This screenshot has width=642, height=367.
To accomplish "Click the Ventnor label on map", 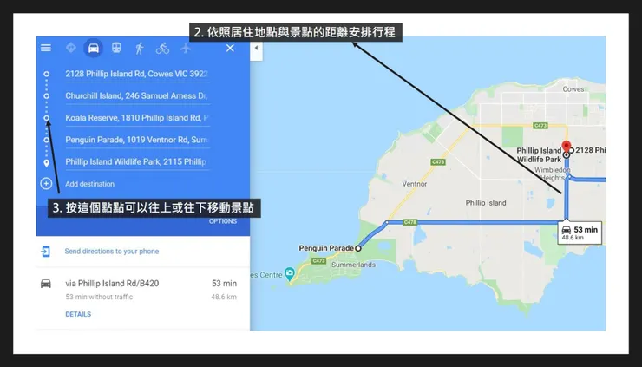I will [x=415, y=184].
